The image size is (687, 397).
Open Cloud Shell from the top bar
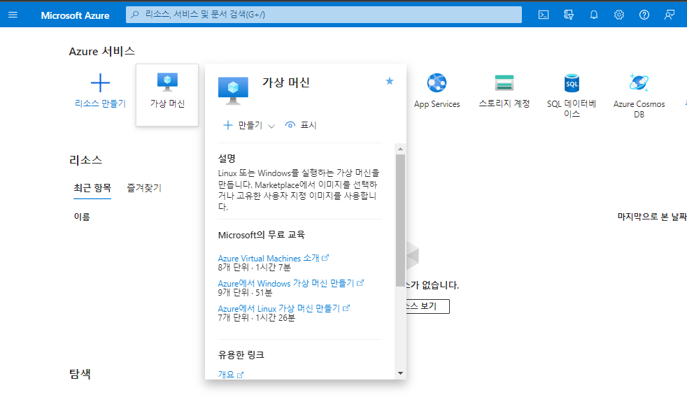(544, 15)
